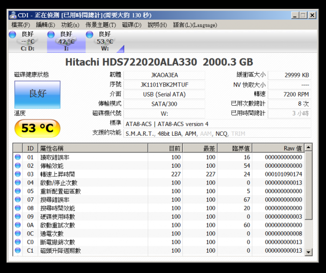Select attribute name 讀取錯誤率
Viewport: 326px width, 273px height.
[55, 158]
